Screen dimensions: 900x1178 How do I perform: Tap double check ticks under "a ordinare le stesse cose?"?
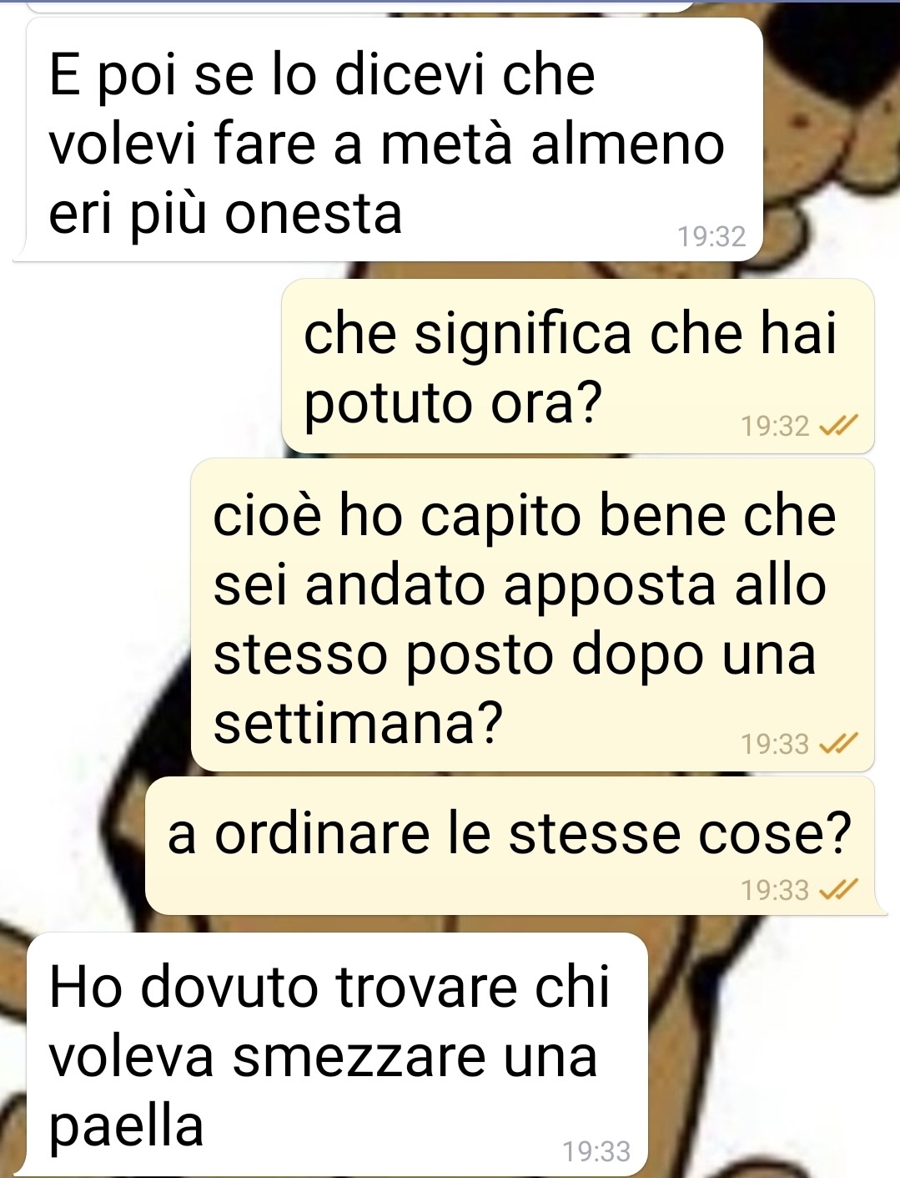pos(837,891)
